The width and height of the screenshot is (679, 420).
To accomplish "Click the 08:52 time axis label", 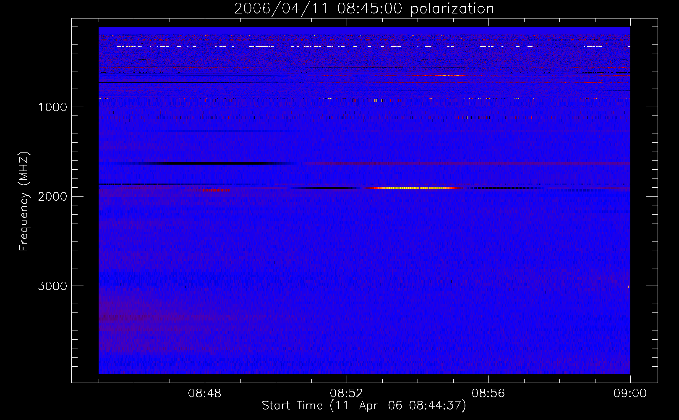I will (x=347, y=394).
